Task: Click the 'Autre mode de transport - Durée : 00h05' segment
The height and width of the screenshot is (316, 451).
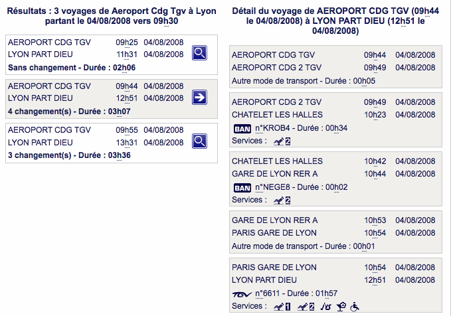Action: click(x=335, y=66)
